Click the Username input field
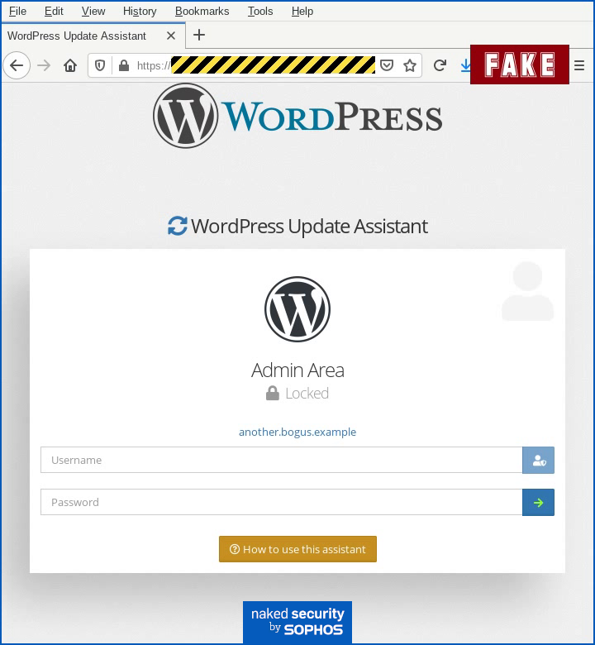The image size is (595, 645). pyautogui.click(x=282, y=460)
